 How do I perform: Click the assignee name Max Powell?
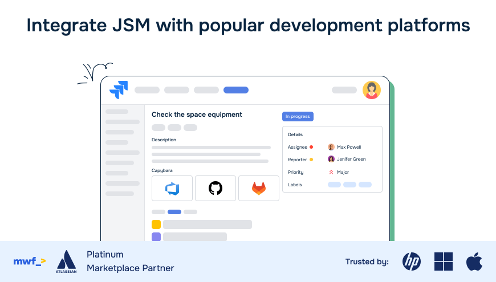(x=349, y=147)
